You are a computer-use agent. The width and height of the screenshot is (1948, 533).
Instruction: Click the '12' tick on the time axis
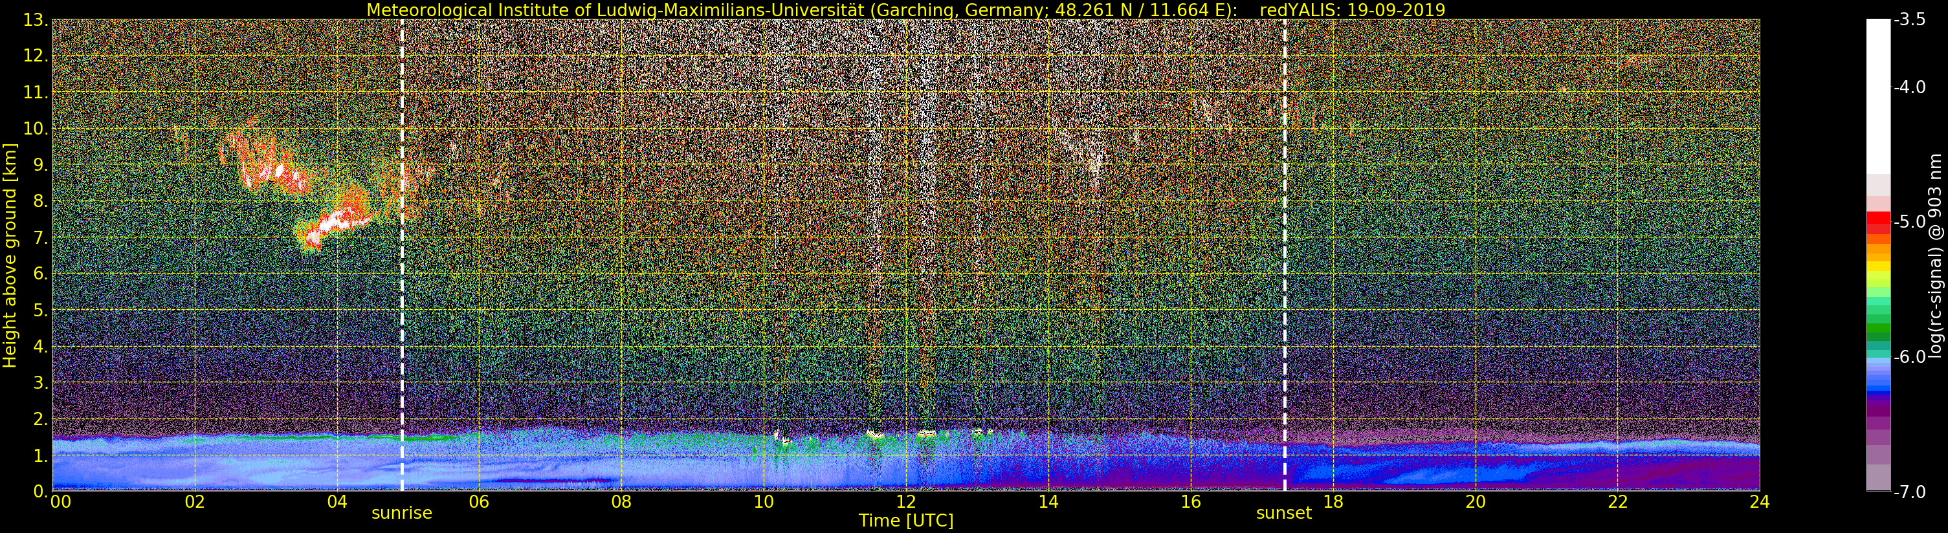[x=906, y=502]
